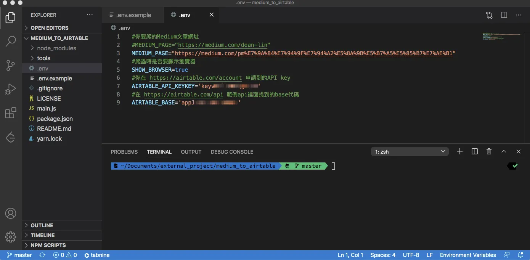The height and width of the screenshot is (260, 530).
Task: Open package.json from the file tree
Action: 62,119
